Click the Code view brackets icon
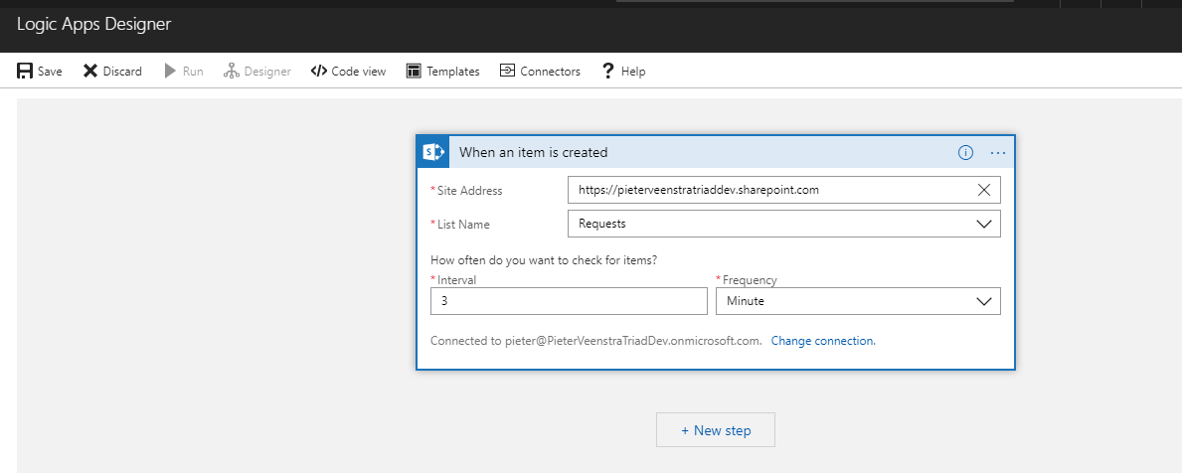The image size is (1182, 473). point(319,71)
